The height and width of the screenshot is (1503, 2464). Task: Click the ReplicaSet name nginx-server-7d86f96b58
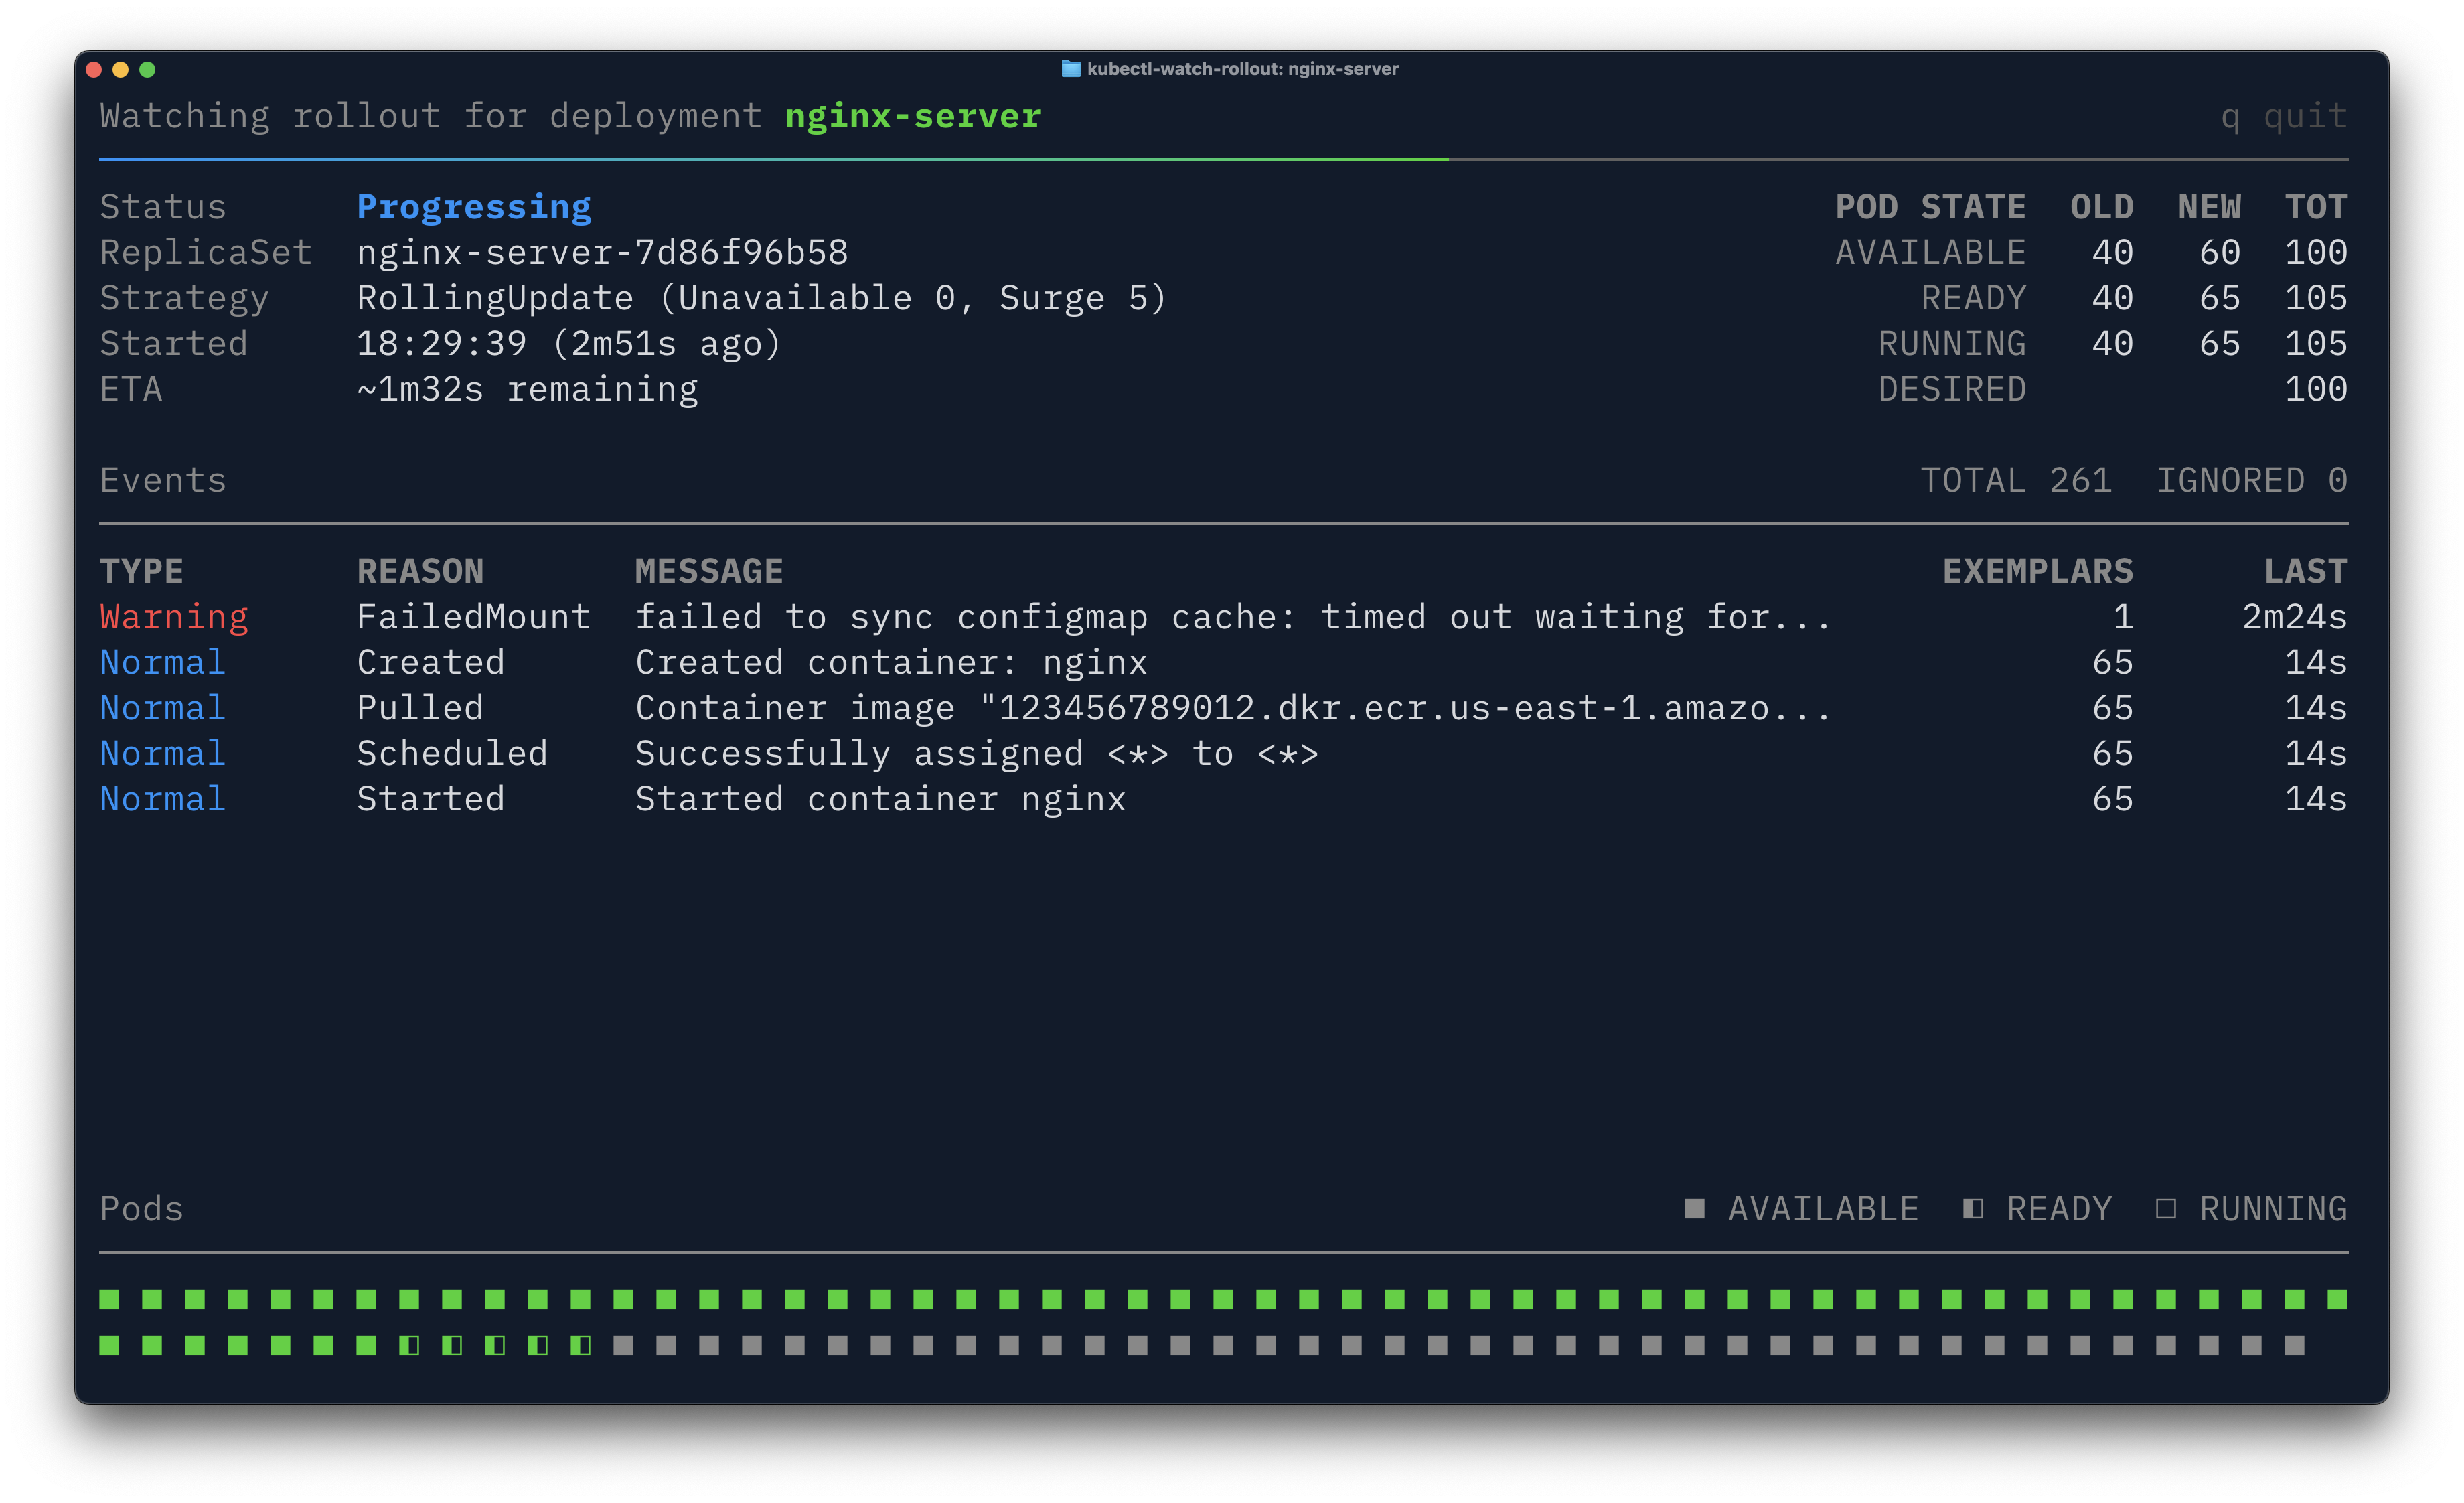pyautogui.click(x=602, y=252)
